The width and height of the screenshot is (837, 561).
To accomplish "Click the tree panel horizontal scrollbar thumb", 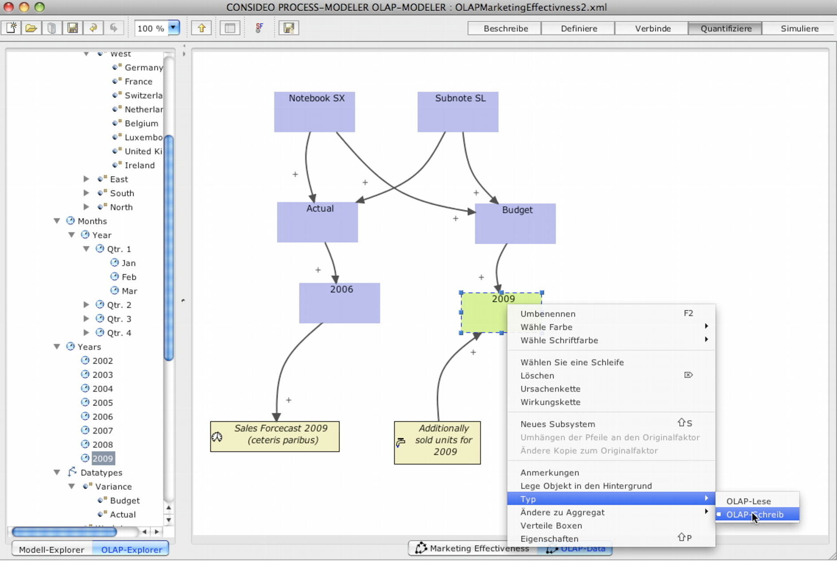I will [x=64, y=532].
